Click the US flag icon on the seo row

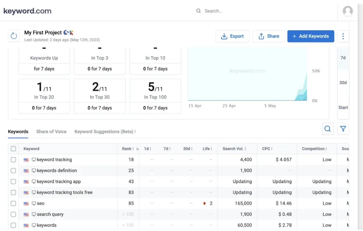click(26, 203)
